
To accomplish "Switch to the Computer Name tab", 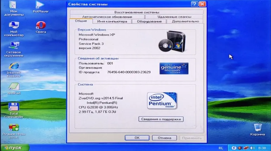I will (112, 21).
